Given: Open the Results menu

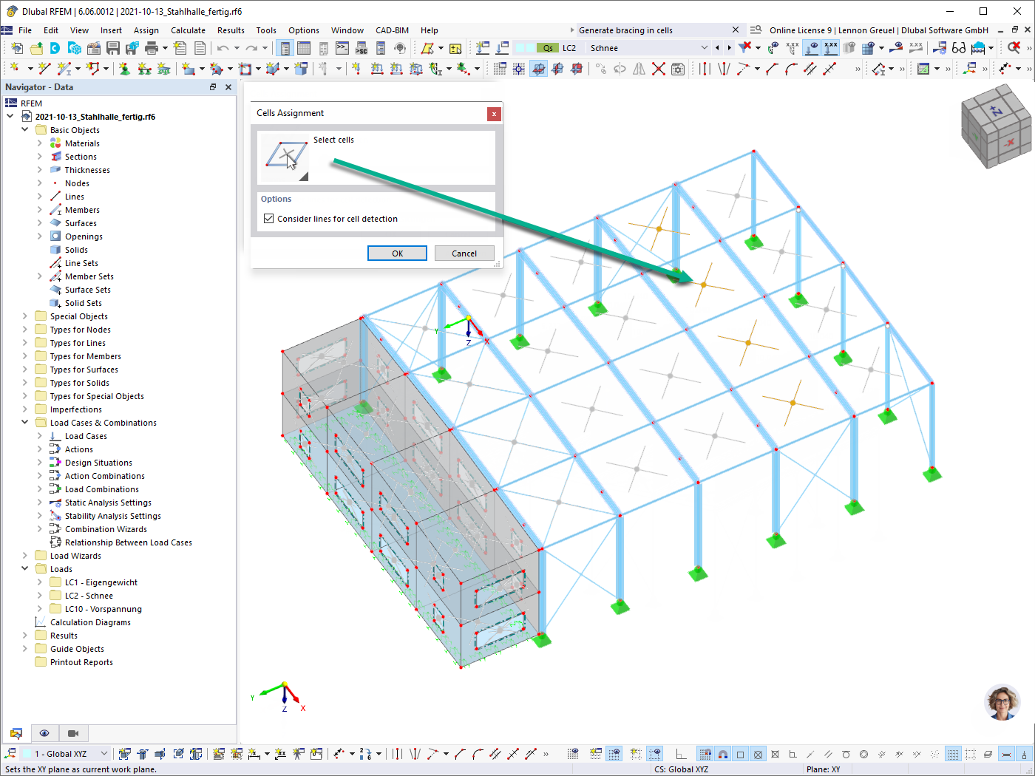Looking at the screenshot, I should (x=231, y=30).
